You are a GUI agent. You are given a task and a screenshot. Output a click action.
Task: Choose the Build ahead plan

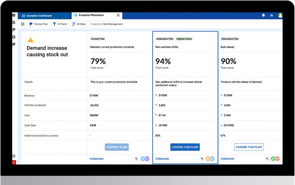click(x=249, y=147)
